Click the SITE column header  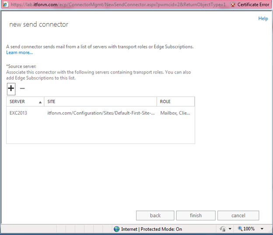click(101, 102)
